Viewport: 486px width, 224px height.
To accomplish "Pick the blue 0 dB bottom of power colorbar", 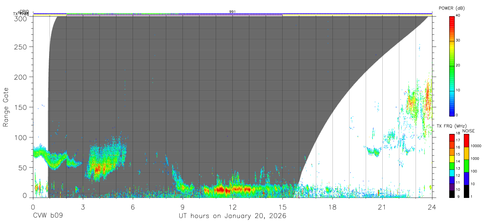I will (452, 113).
